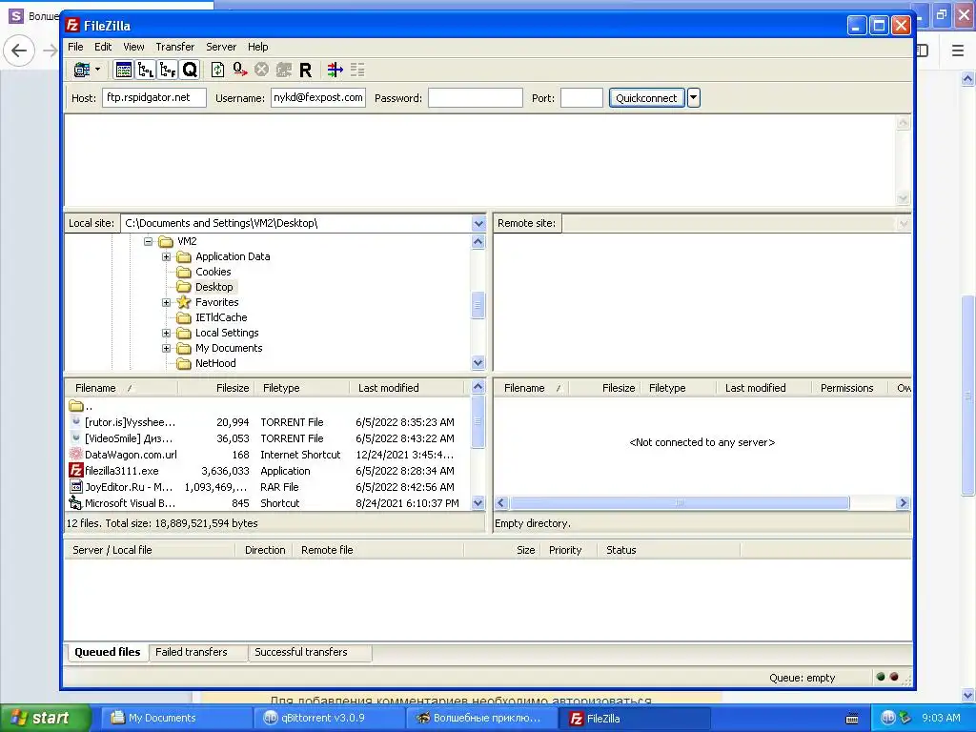
Task: Select filezilla3111.exe file row
Action: [265, 471]
